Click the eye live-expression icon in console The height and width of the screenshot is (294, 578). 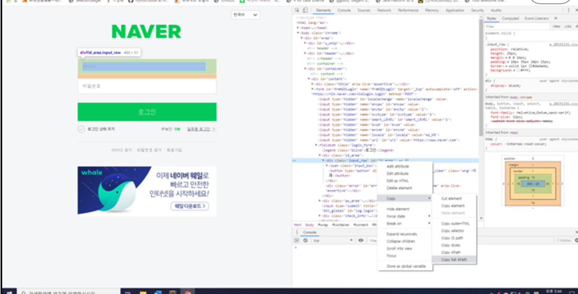361,240
